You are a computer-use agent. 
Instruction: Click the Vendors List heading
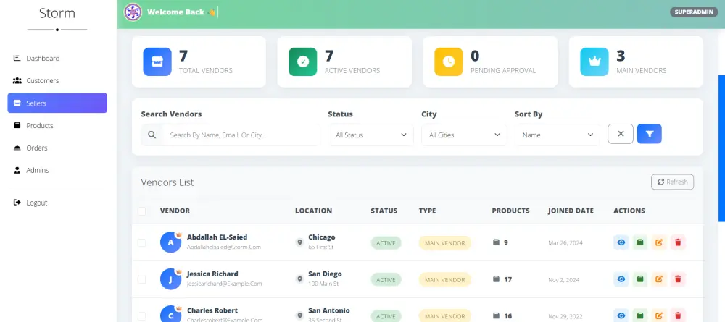pyautogui.click(x=167, y=182)
